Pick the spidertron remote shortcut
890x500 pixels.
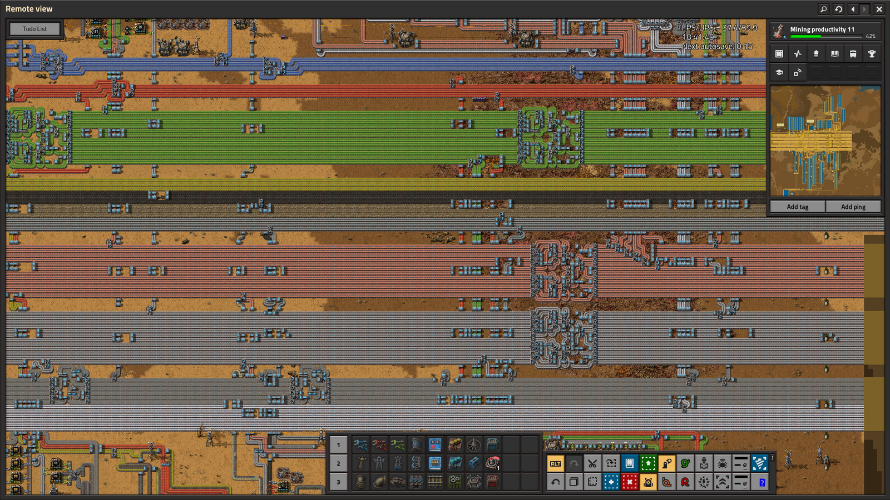tap(722, 463)
